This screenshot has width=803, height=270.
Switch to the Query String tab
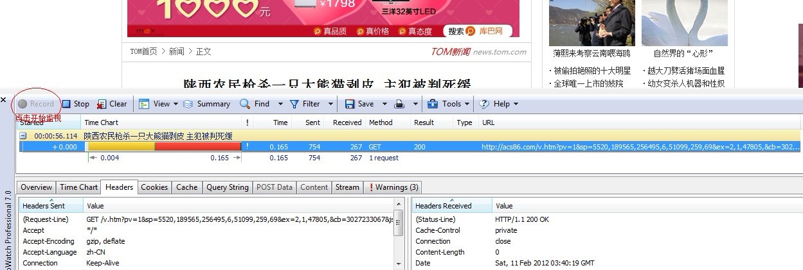(227, 187)
